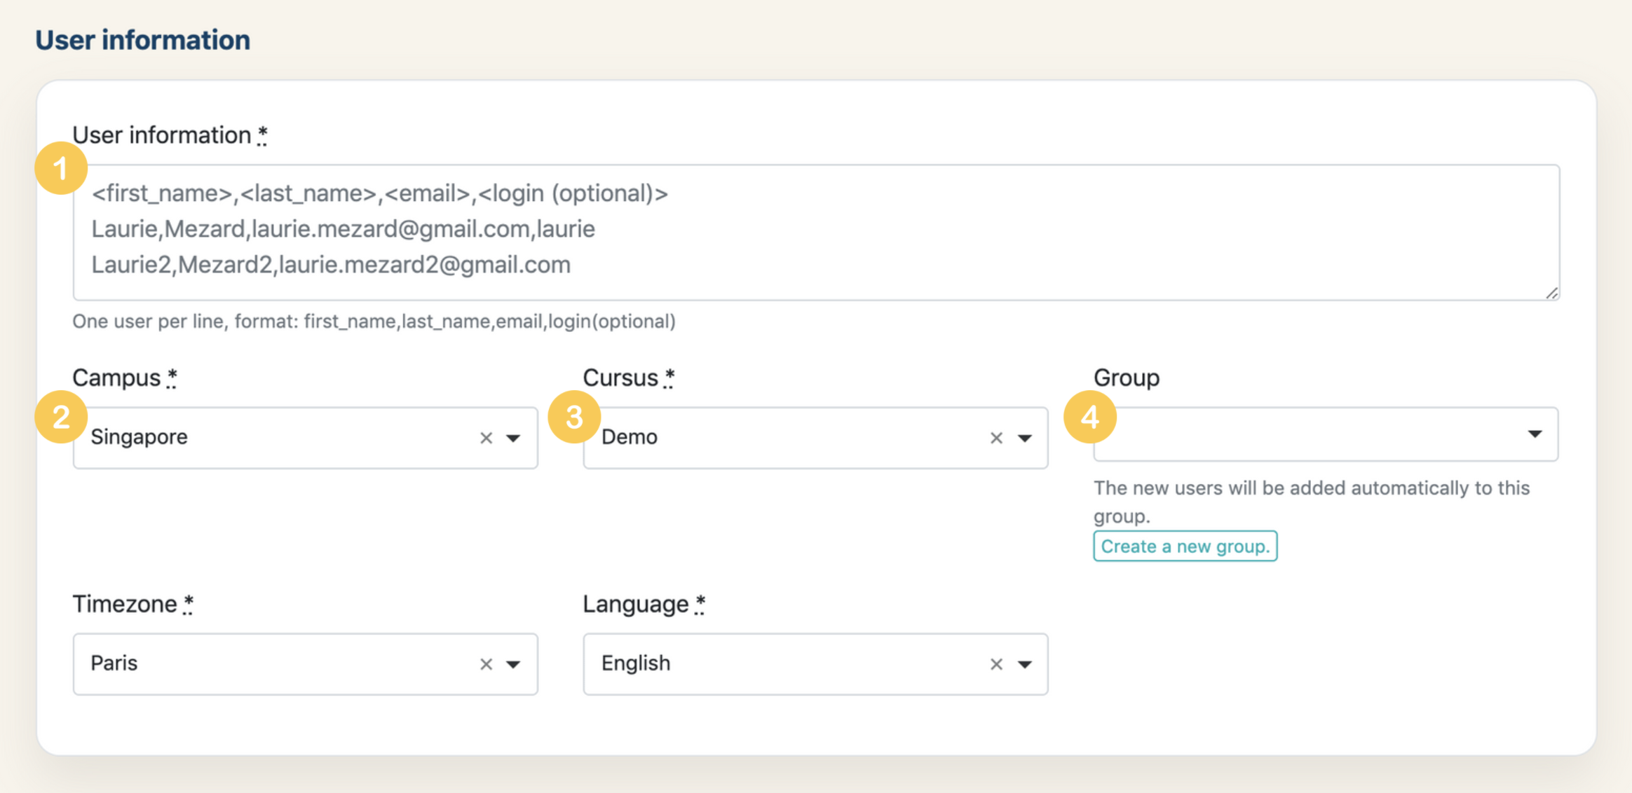1632x793 pixels.
Task: Click the Cursus dropdown clear icon
Action: pyautogui.click(x=996, y=437)
